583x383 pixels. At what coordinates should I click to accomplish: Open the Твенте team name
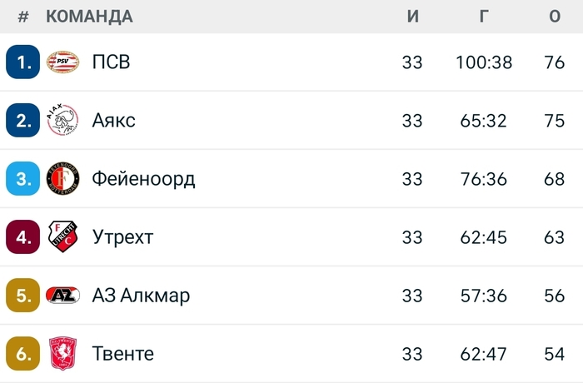pyautogui.click(x=122, y=354)
